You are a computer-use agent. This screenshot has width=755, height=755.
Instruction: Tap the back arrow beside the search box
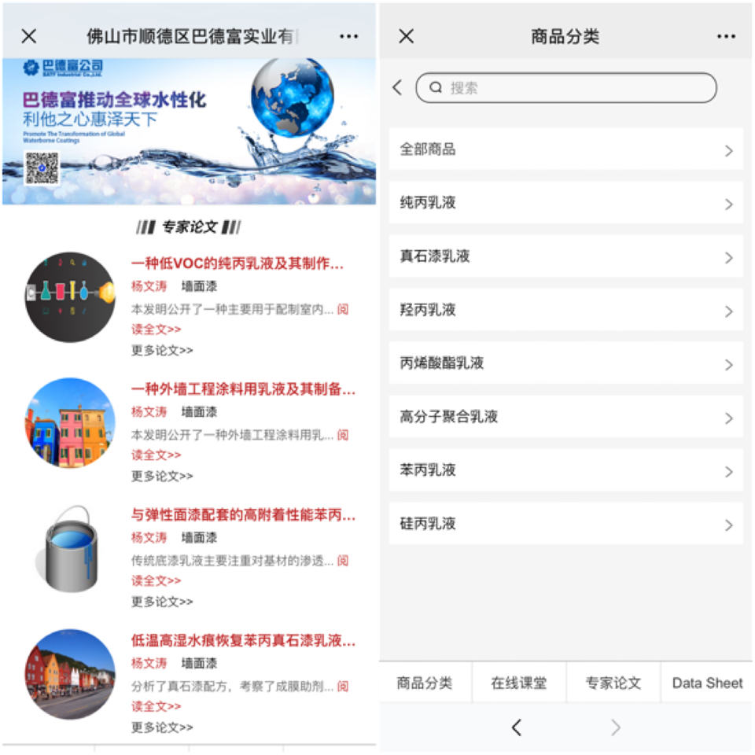(x=397, y=87)
